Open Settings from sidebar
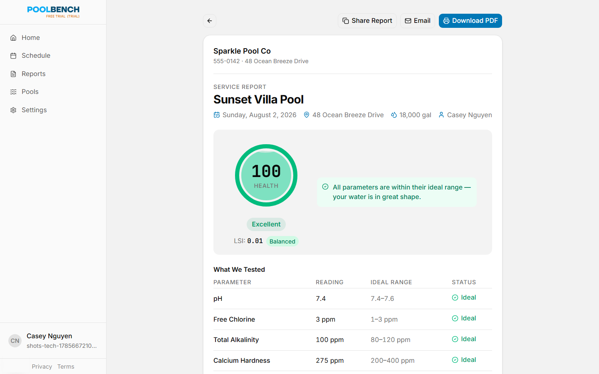 pos(53,110)
